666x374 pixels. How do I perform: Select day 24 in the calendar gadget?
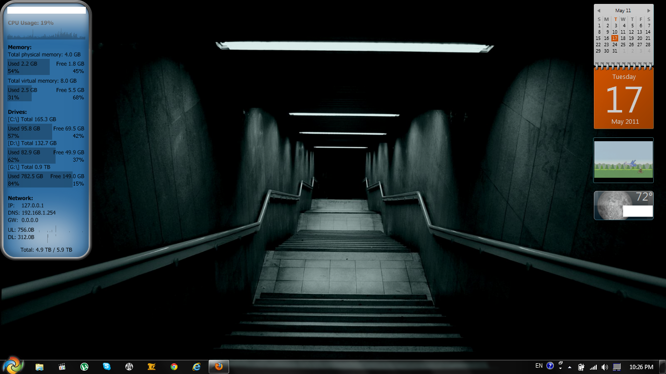pyautogui.click(x=615, y=44)
